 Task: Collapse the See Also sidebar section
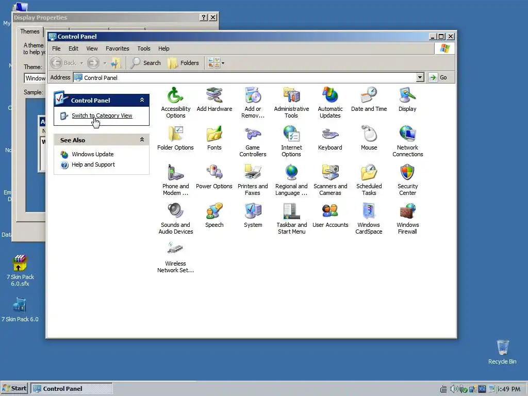pos(142,140)
